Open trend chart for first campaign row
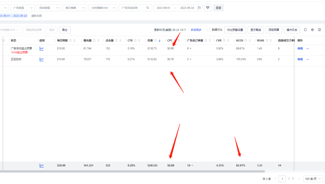Viewport: 325px width, 184px height. pos(42,48)
